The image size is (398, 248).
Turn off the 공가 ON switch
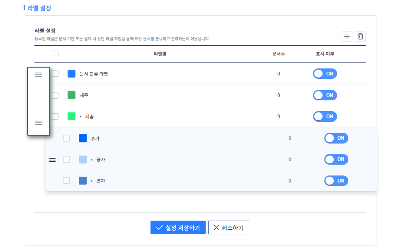336,159
